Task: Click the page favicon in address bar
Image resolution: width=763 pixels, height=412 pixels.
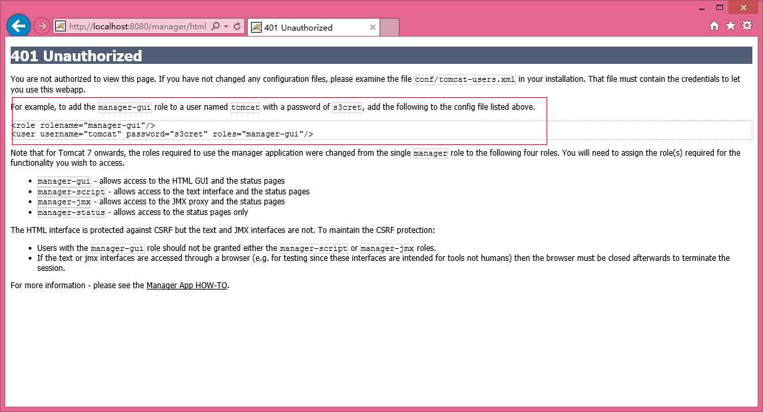Action: [61, 26]
